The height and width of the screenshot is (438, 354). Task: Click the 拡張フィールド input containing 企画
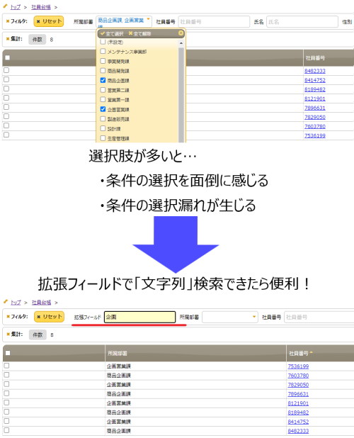click(x=139, y=317)
